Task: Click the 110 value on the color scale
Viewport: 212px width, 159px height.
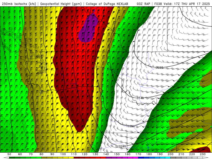Action: point(74,154)
